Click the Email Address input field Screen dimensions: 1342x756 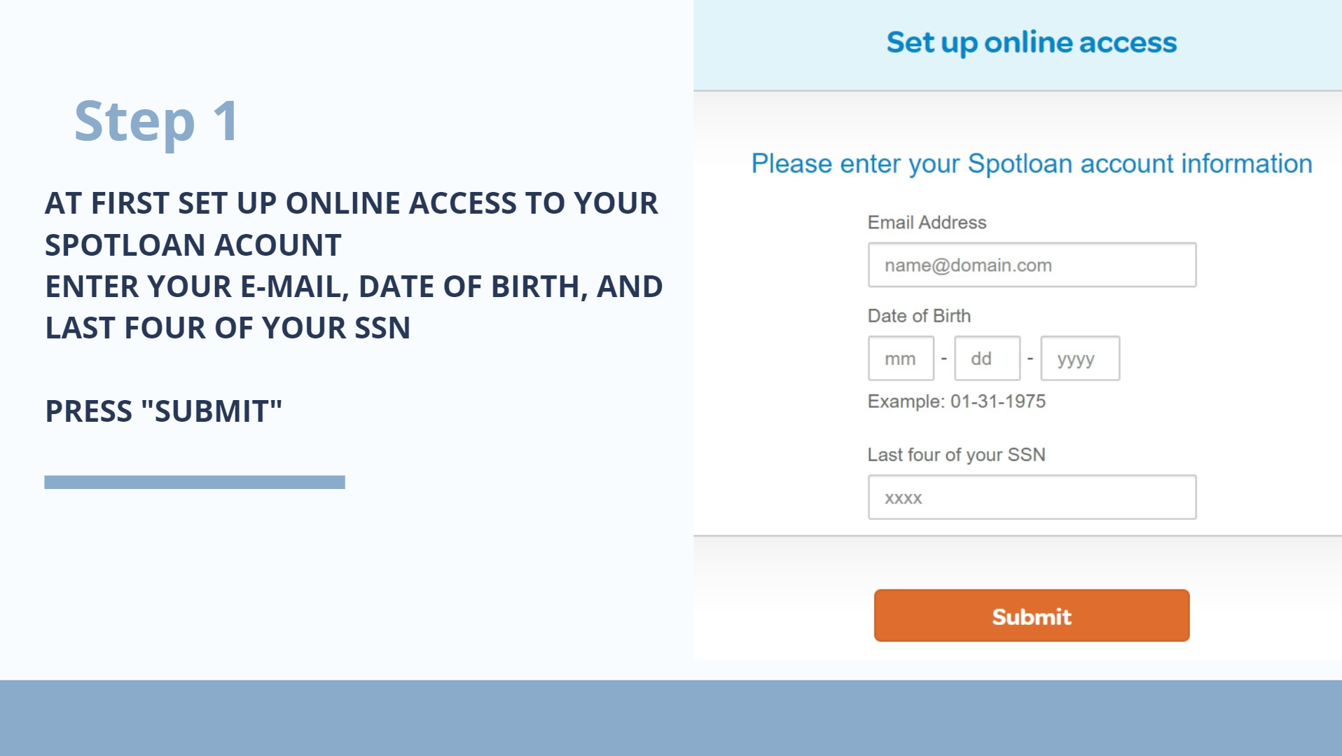(x=1032, y=265)
